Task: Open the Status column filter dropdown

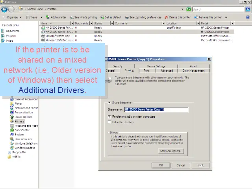Action: pos(112,24)
